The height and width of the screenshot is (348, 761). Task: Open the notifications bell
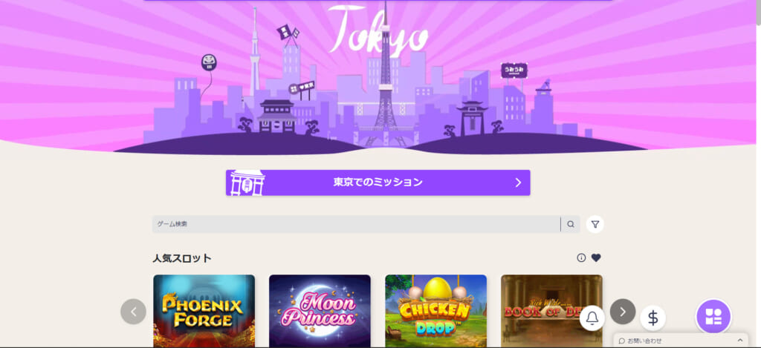pos(592,318)
